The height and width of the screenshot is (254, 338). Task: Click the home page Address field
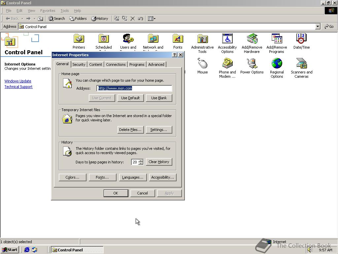[x=134, y=88]
